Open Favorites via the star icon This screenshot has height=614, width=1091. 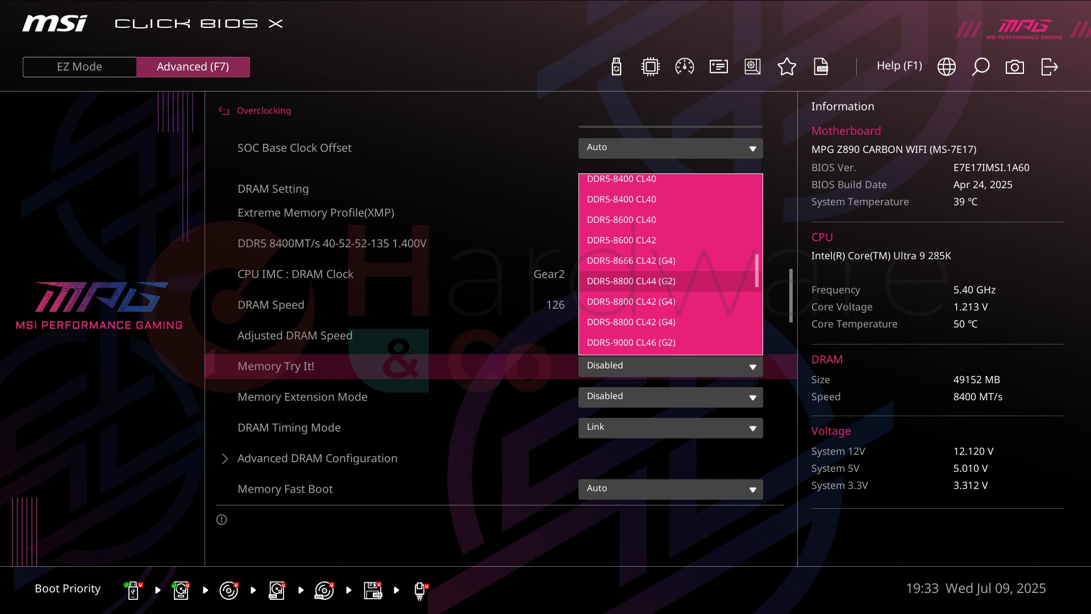point(786,67)
